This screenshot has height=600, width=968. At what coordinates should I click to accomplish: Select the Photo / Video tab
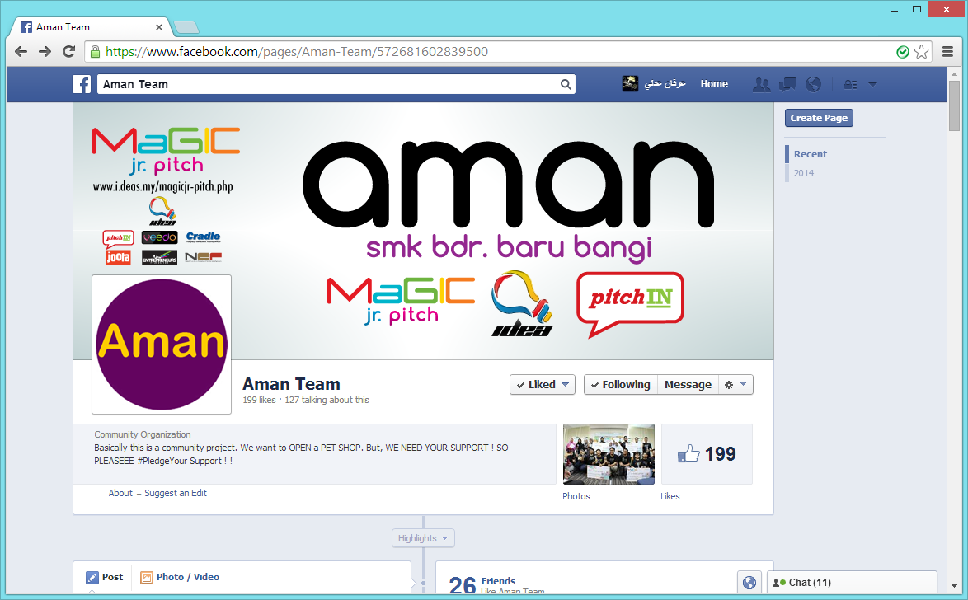coord(180,577)
